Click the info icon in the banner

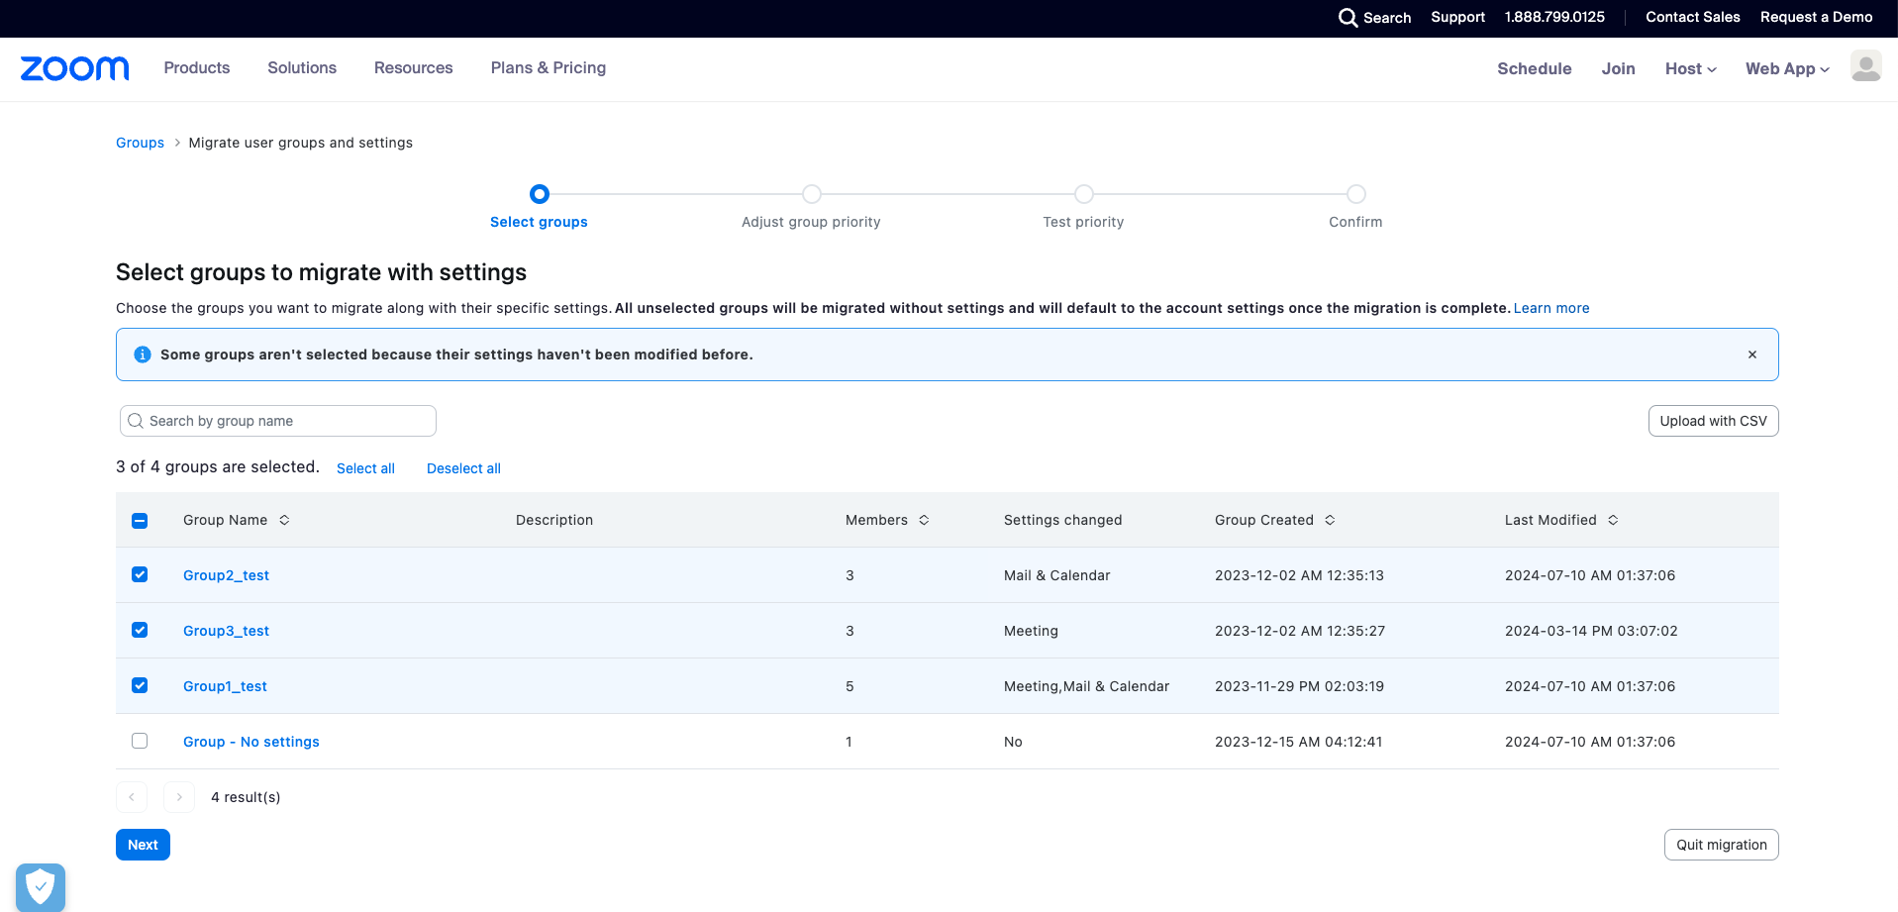tap(143, 355)
